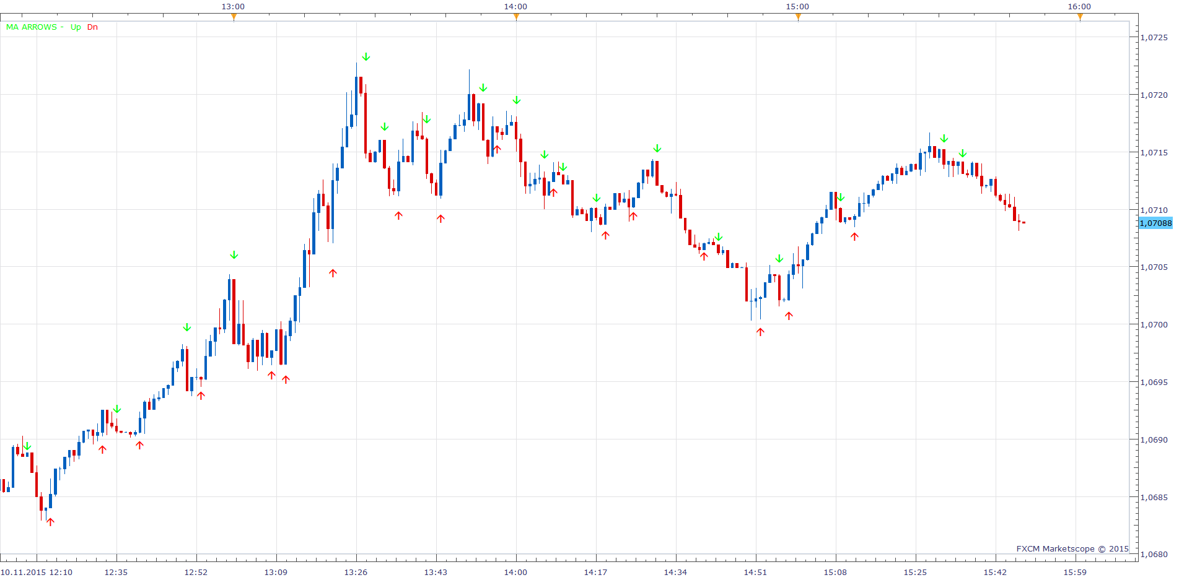Click the small red last candle beside 1,07088
1179x580 pixels.
[1023, 222]
